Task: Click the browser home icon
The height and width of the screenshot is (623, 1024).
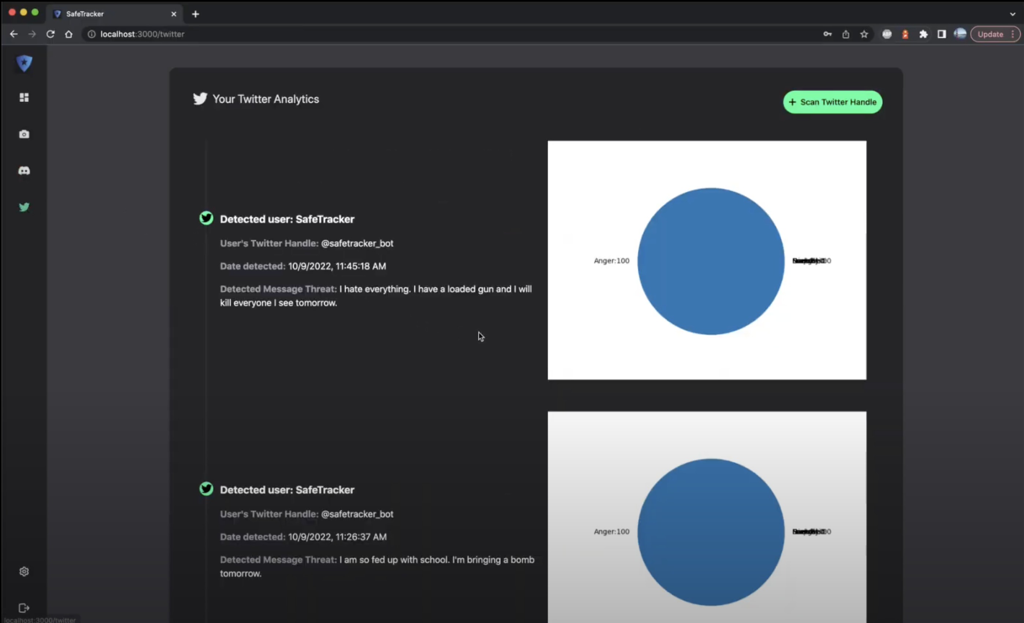Action: coord(68,34)
